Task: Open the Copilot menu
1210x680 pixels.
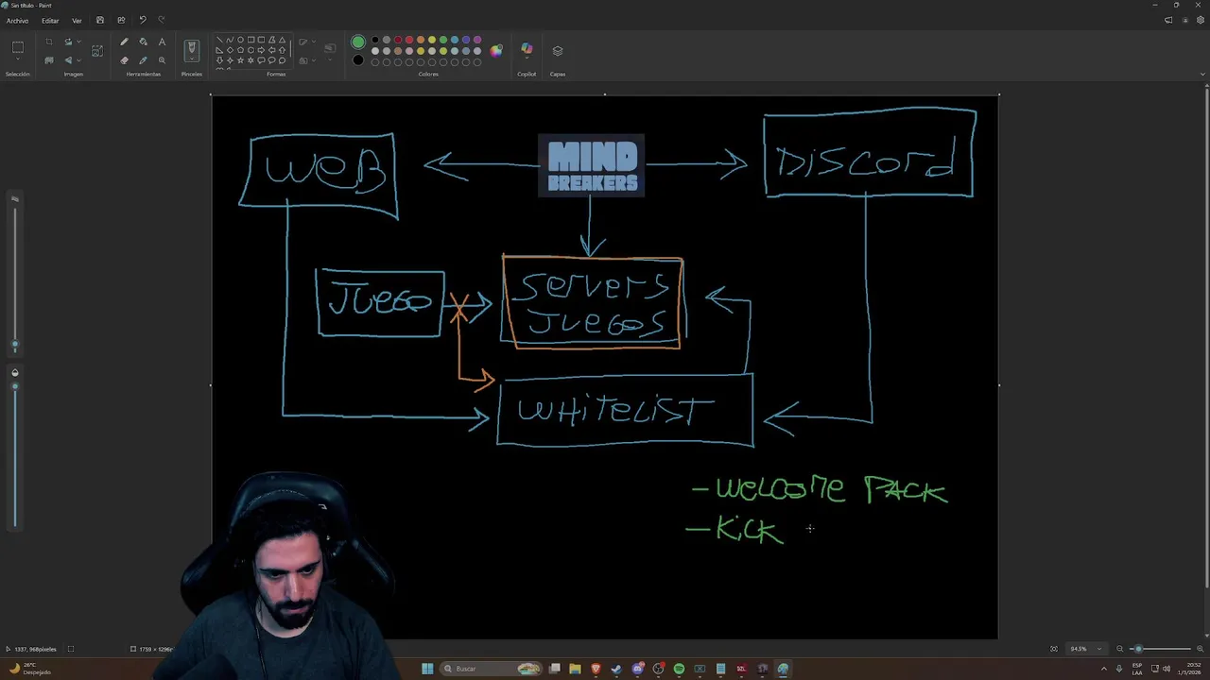Action: (x=527, y=50)
